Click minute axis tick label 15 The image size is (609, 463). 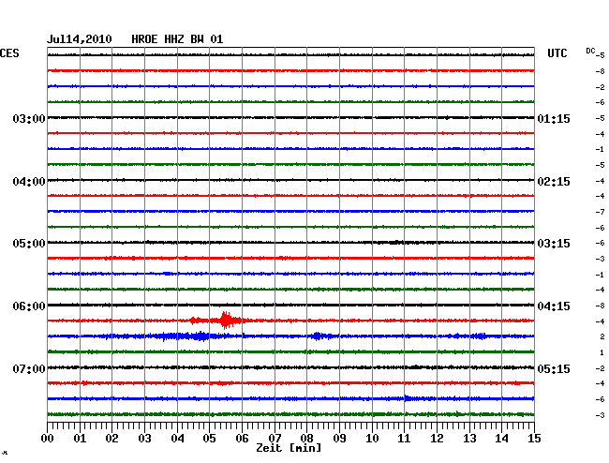(x=534, y=439)
